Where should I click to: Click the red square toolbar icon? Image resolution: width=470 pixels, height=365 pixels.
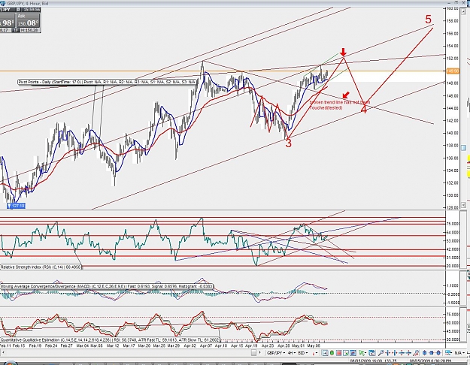338,353
